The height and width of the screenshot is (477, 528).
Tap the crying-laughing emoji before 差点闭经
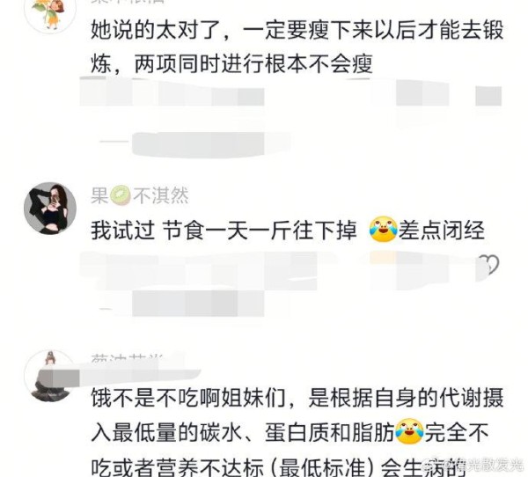pyautogui.click(x=383, y=230)
